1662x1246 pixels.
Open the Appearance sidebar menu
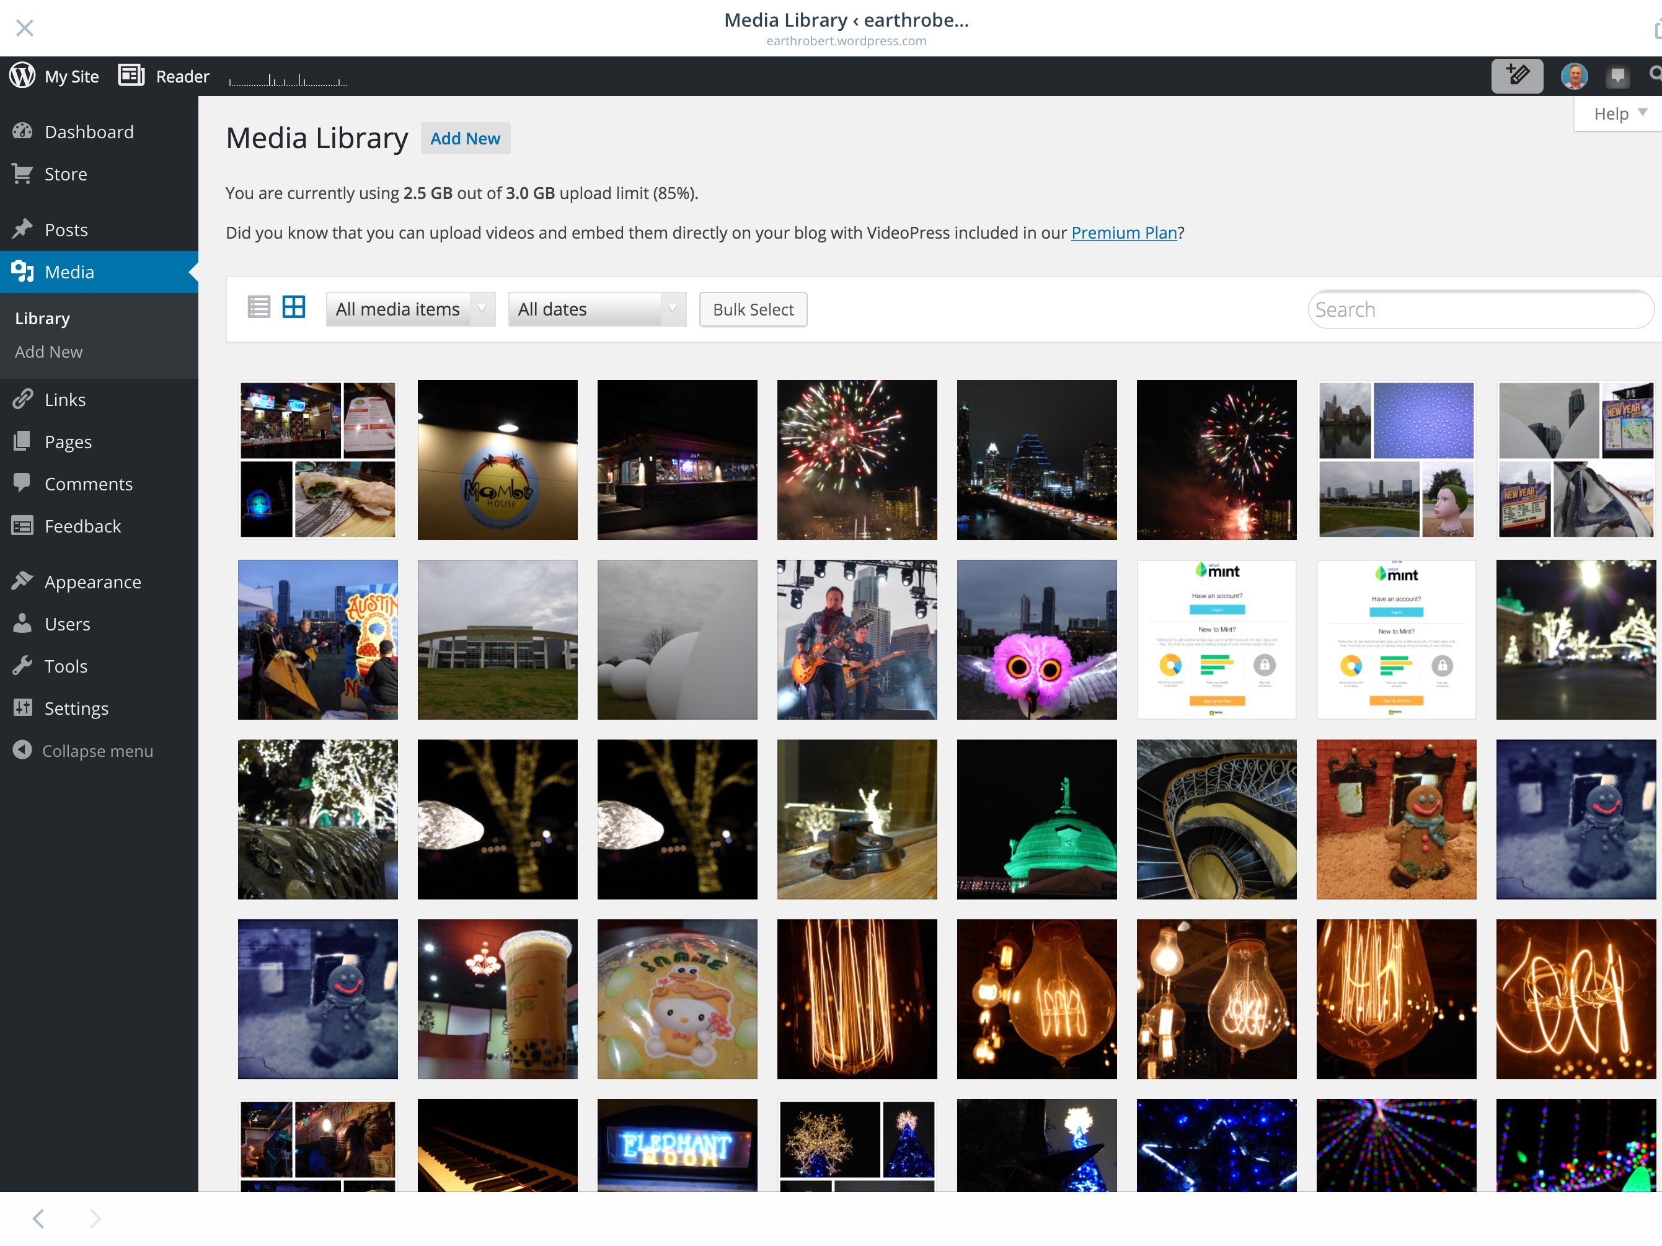[x=92, y=581]
